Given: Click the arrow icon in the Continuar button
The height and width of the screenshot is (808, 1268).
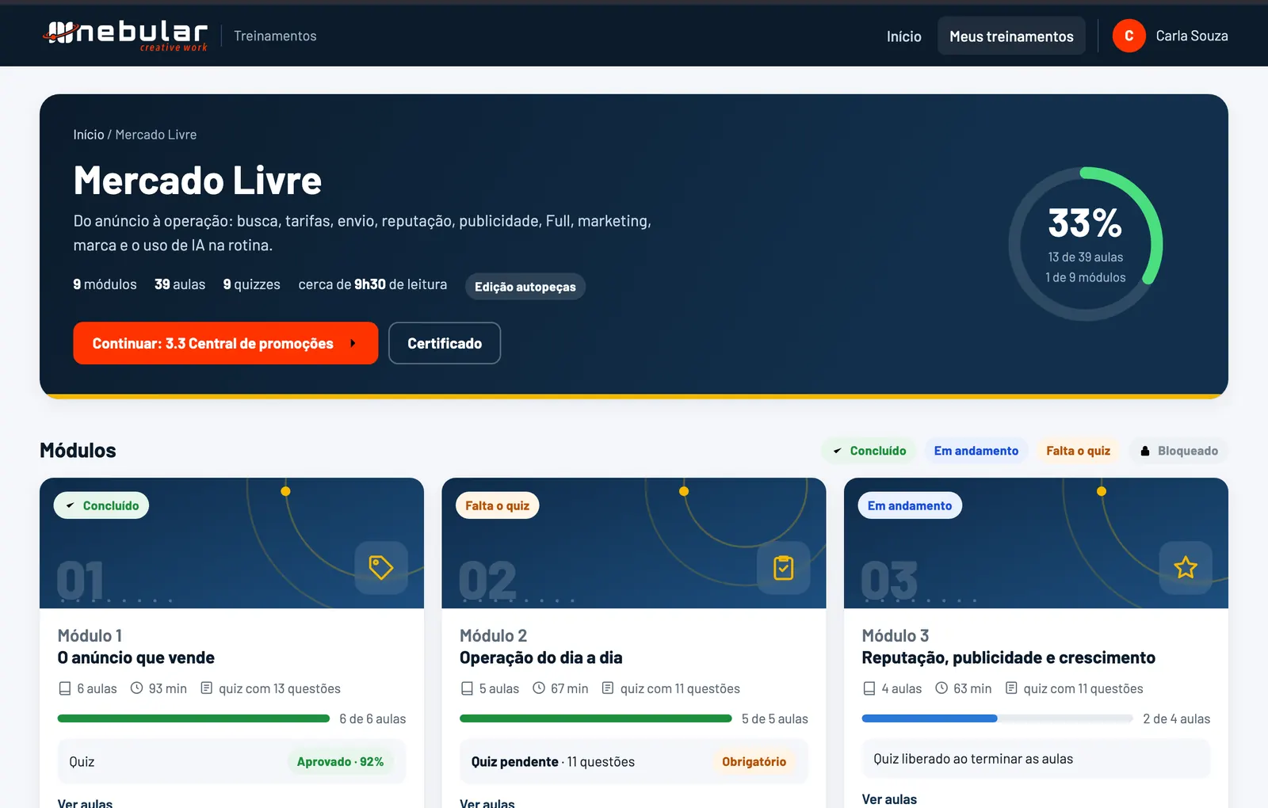Looking at the screenshot, I should (353, 343).
